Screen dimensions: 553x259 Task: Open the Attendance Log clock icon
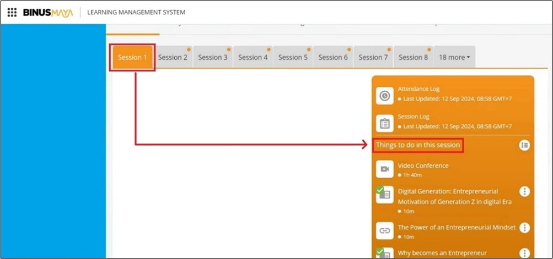tap(384, 96)
